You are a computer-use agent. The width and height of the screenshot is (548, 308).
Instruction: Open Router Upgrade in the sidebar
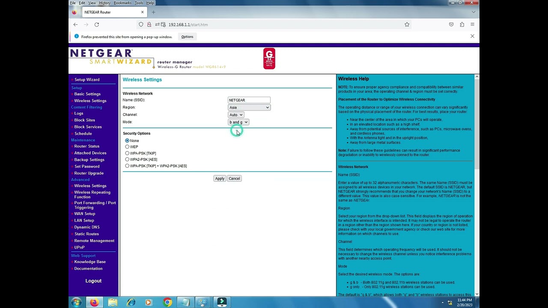coord(89,173)
